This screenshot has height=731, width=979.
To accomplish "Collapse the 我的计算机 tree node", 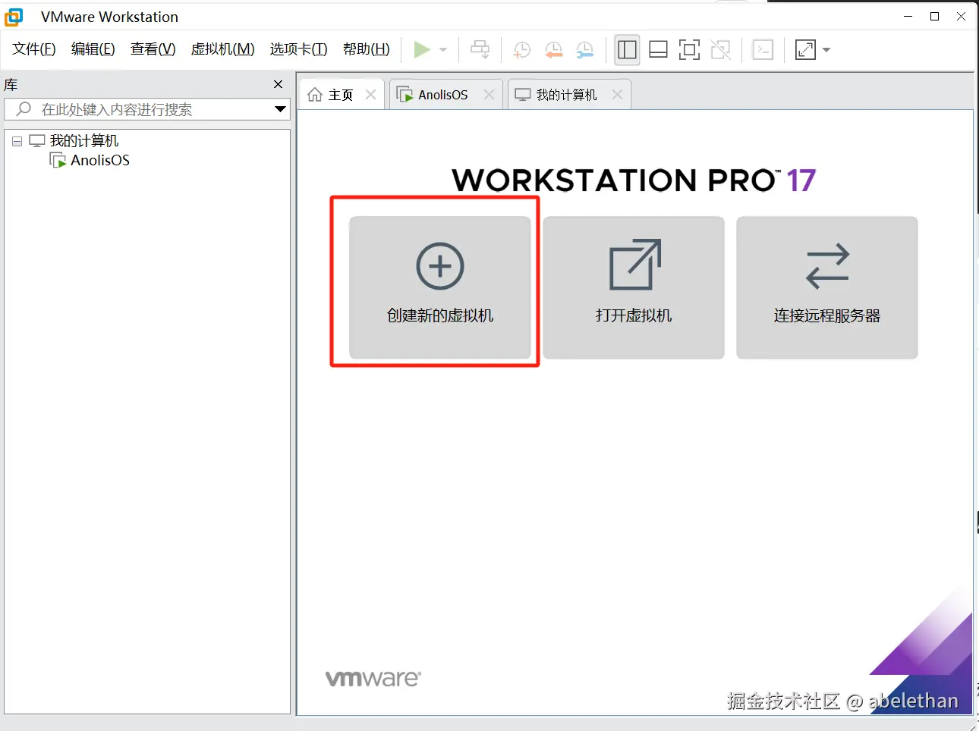I will tap(17, 142).
